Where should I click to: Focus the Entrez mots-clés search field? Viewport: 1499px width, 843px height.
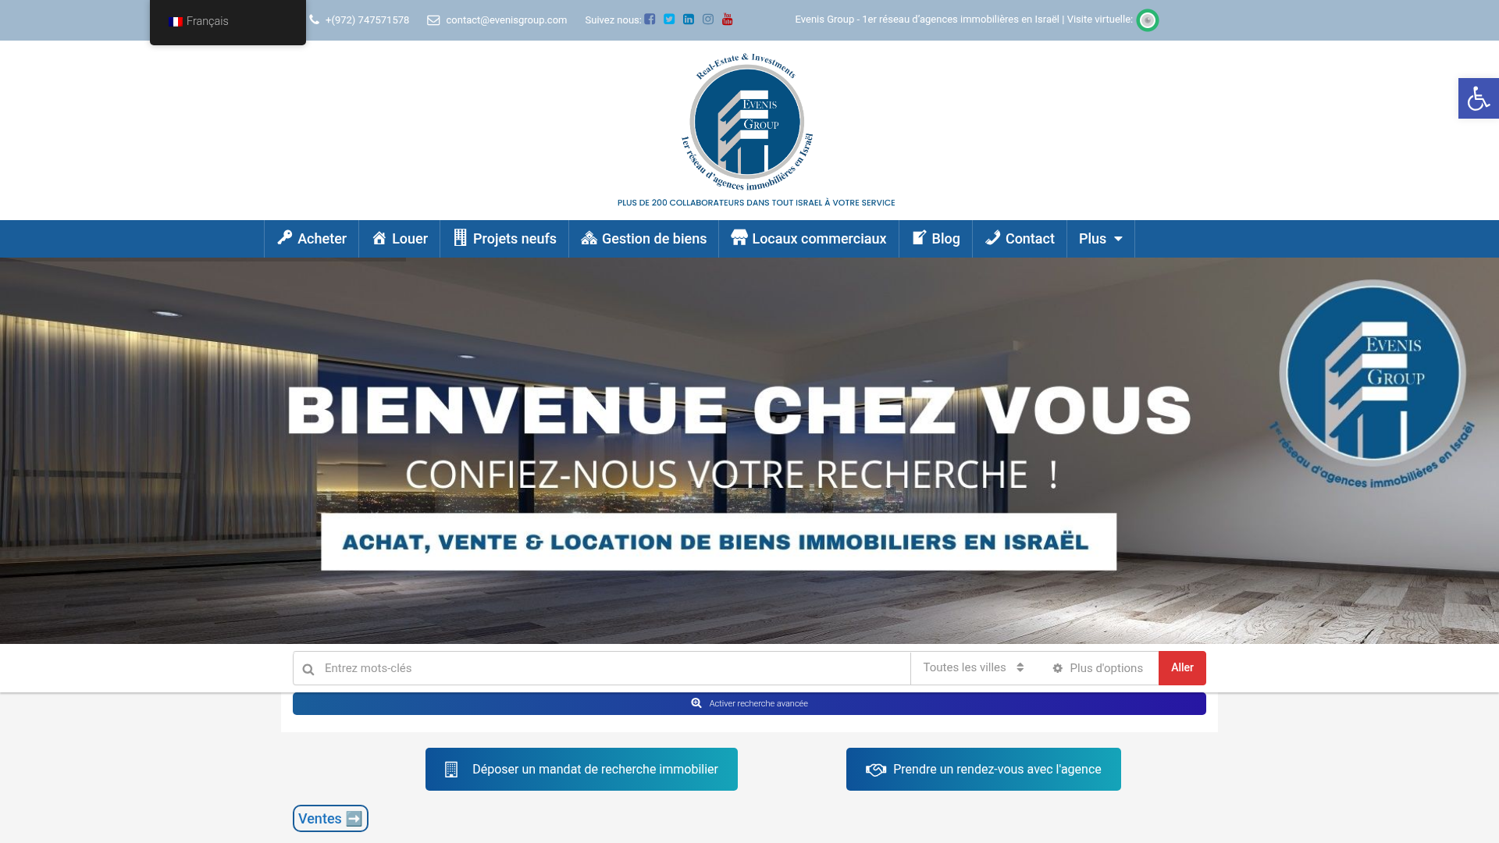click(602, 668)
